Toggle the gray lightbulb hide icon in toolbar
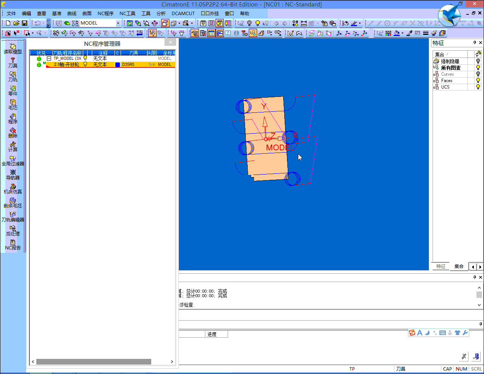This screenshot has width=484, height=374. (x=249, y=23)
